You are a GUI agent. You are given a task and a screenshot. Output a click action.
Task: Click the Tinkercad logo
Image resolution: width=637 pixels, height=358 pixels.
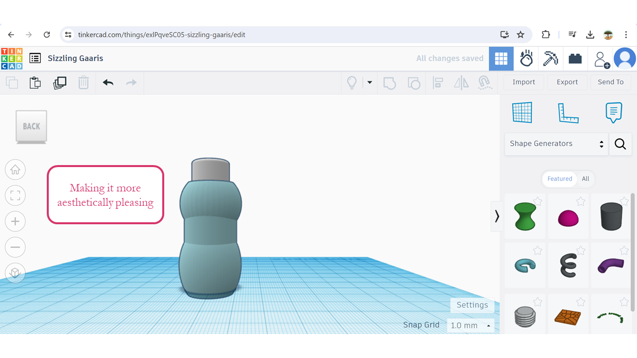coord(11,59)
